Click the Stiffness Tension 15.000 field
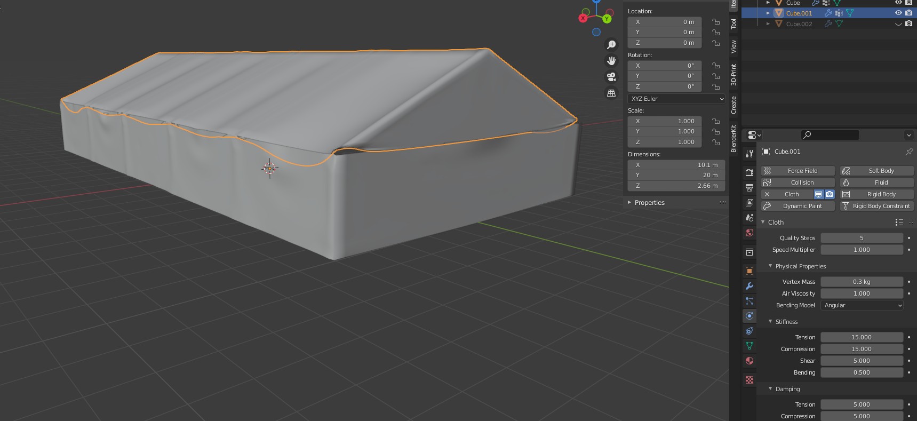Image resolution: width=917 pixels, height=421 pixels. tap(862, 337)
